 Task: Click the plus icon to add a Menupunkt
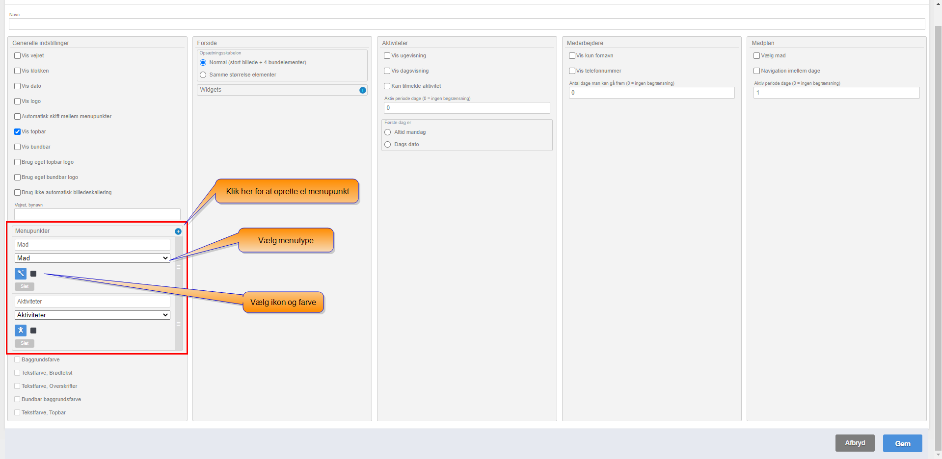pyautogui.click(x=178, y=231)
